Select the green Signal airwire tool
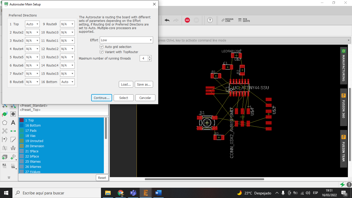 coord(13,131)
